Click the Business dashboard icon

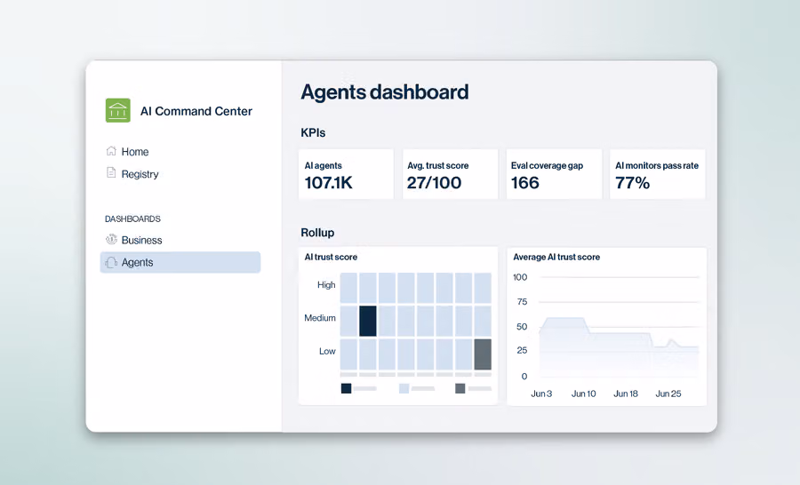point(111,239)
